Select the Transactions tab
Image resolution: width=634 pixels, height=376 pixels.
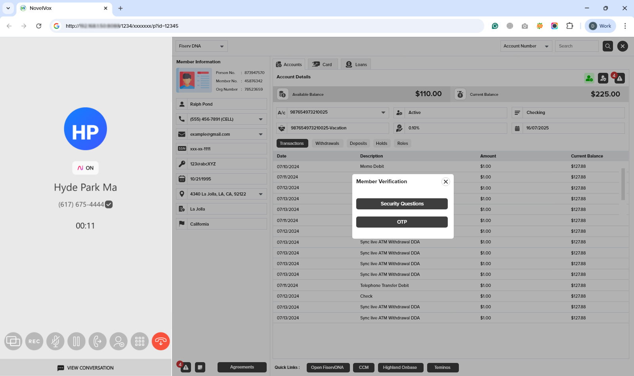point(292,143)
